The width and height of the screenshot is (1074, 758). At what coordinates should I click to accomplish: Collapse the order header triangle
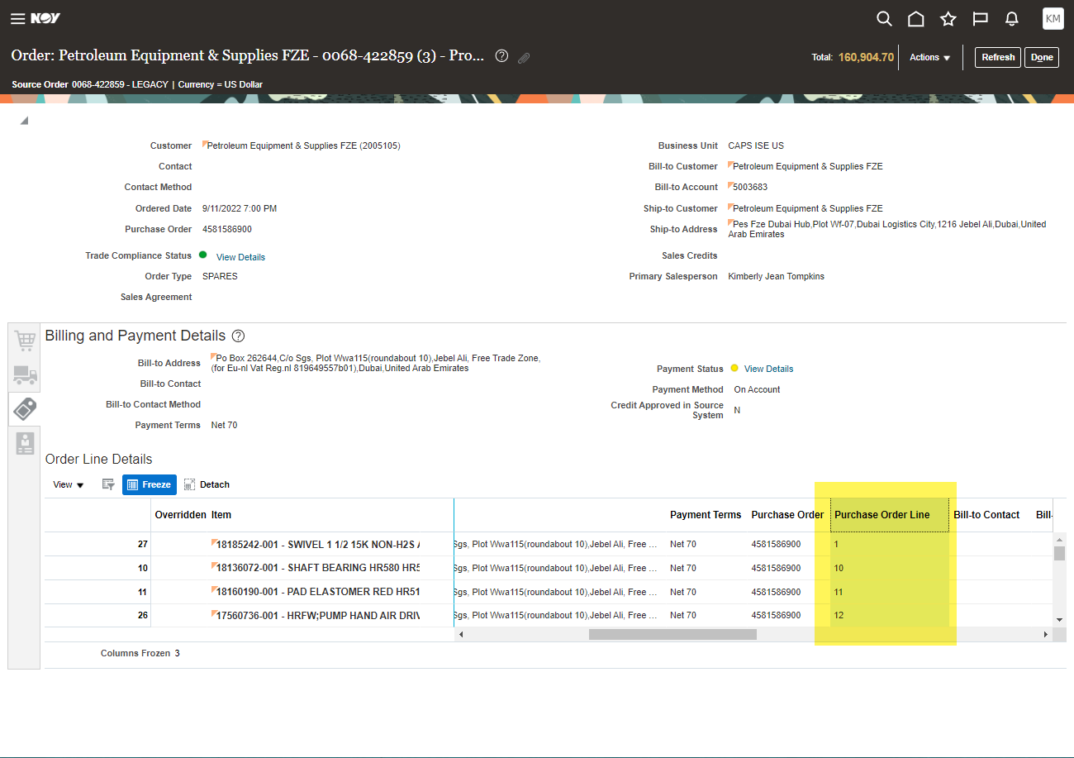(x=25, y=121)
